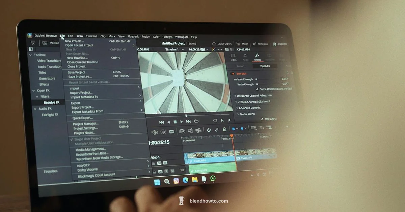Switch to the Effects tab in the Inspector
Image resolution: width=405 pixels, height=212 pixels.
[x=258, y=59]
